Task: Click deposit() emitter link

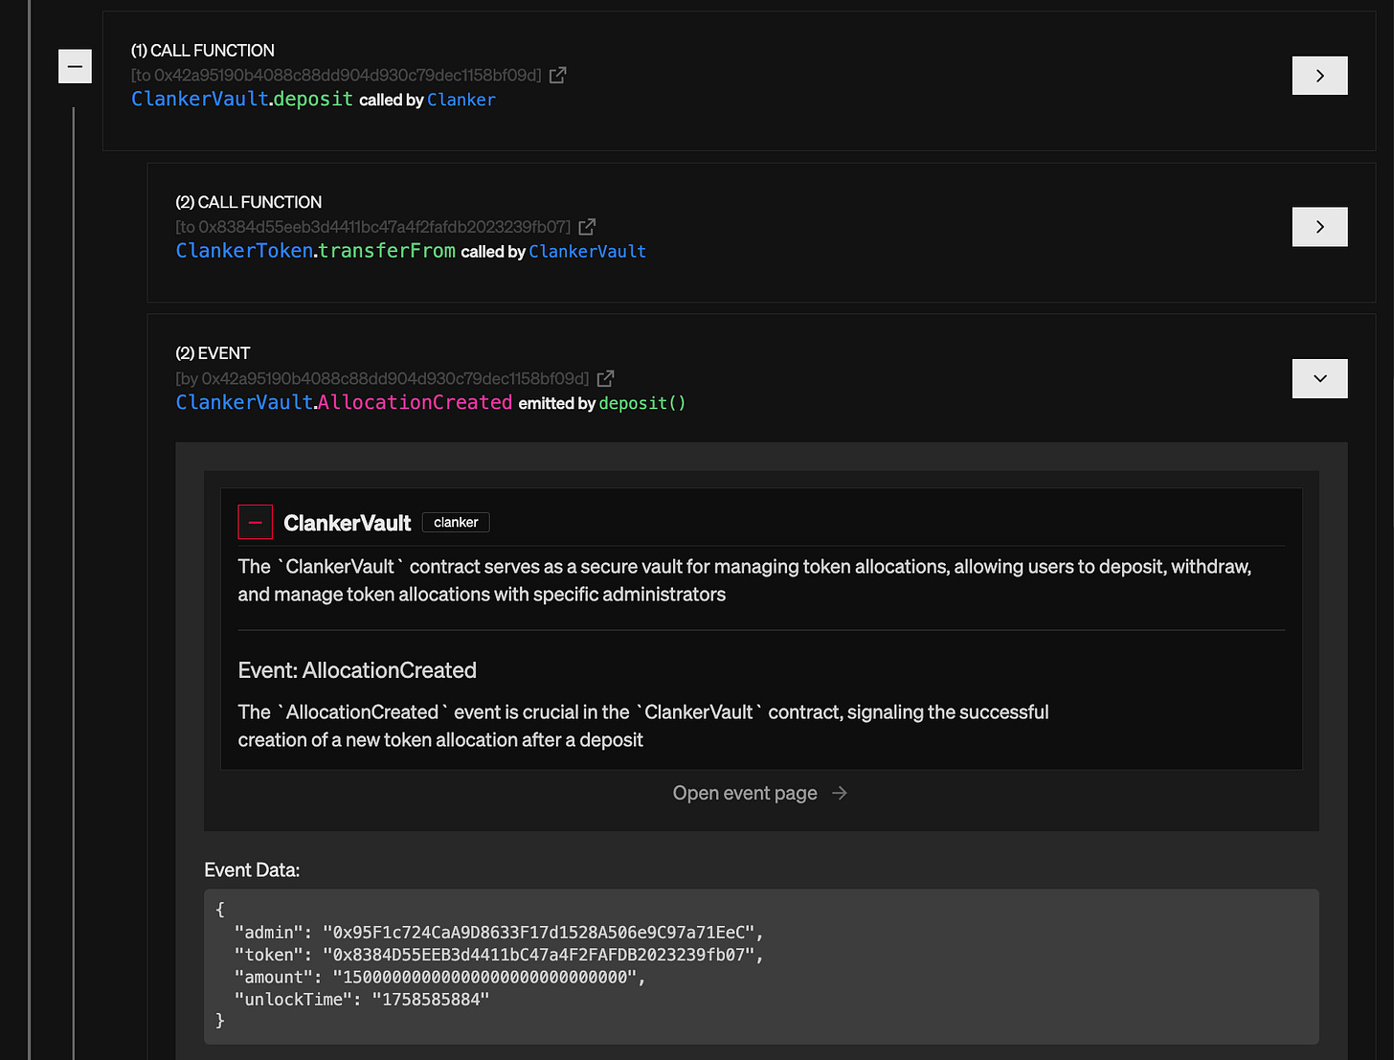Action: point(642,403)
